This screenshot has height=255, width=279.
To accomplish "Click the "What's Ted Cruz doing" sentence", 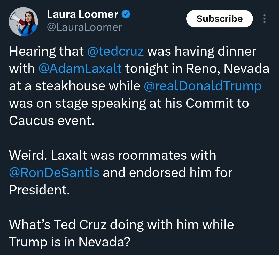I will point(76,224).
